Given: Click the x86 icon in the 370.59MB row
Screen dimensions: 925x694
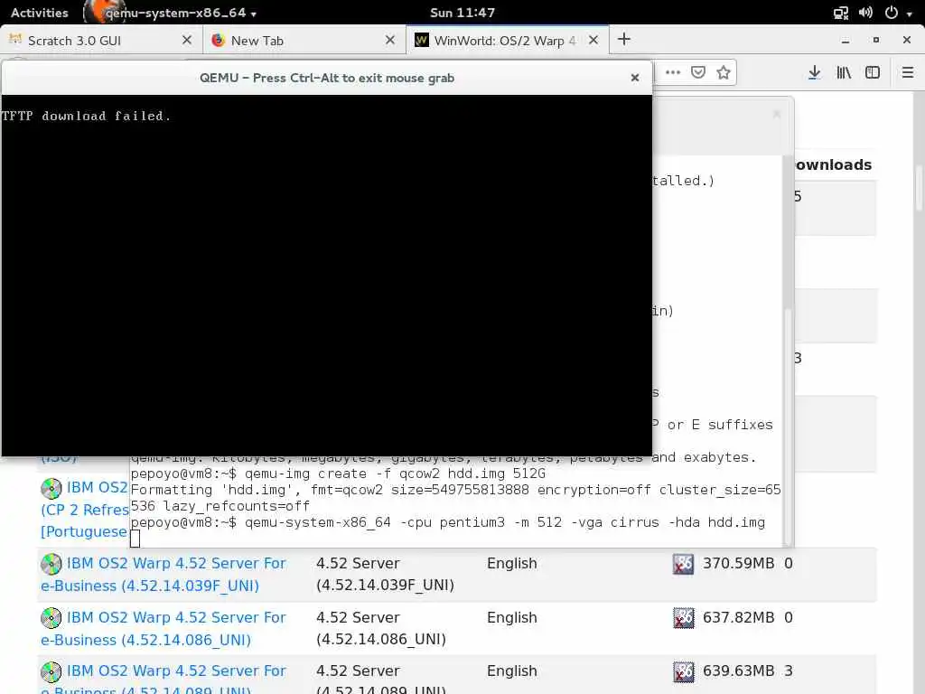Looking at the screenshot, I should pyautogui.click(x=683, y=564).
